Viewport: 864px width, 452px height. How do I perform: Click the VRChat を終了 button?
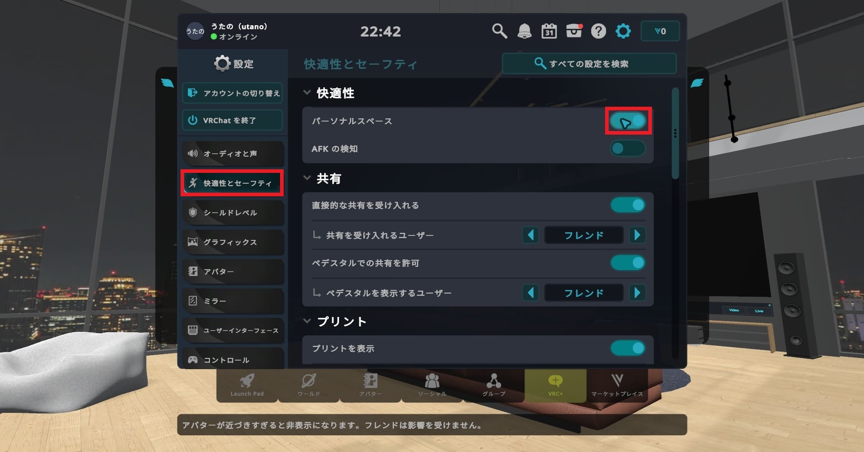pyautogui.click(x=233, y=120)
